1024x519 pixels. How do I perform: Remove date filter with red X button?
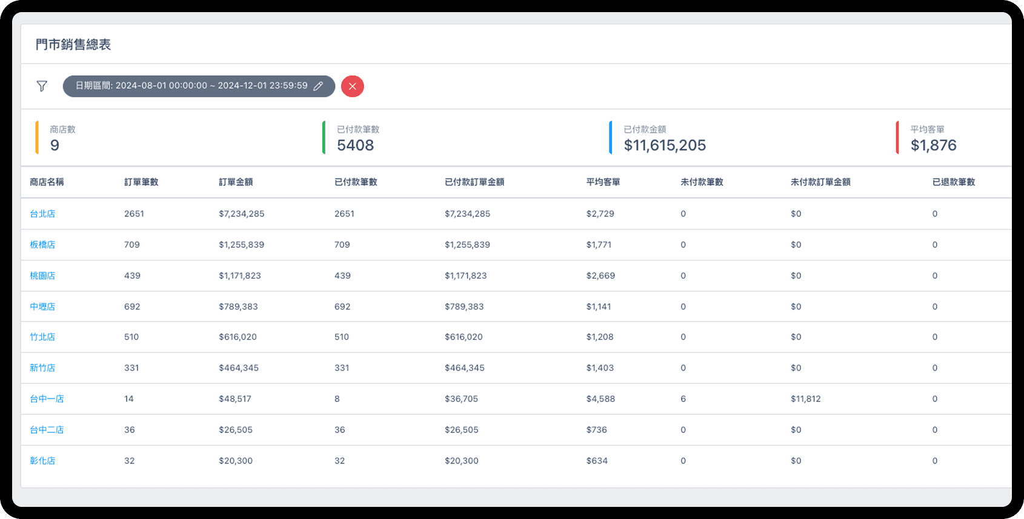coord(352,86)
